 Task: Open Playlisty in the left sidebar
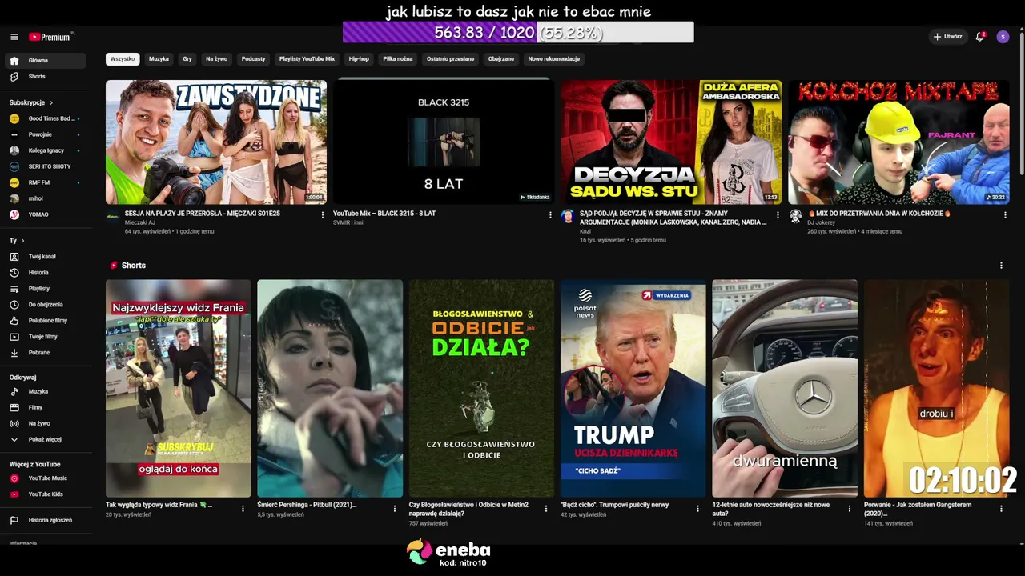point(46,289)
